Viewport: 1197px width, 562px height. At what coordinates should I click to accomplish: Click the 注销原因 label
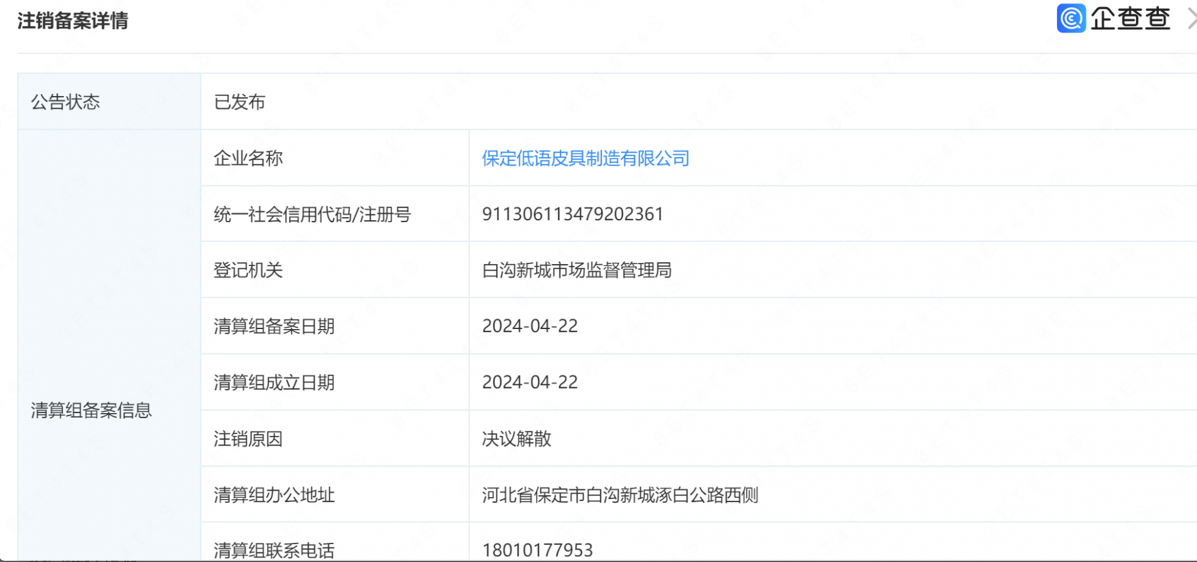pyautogui.click(x=248, y=439)
